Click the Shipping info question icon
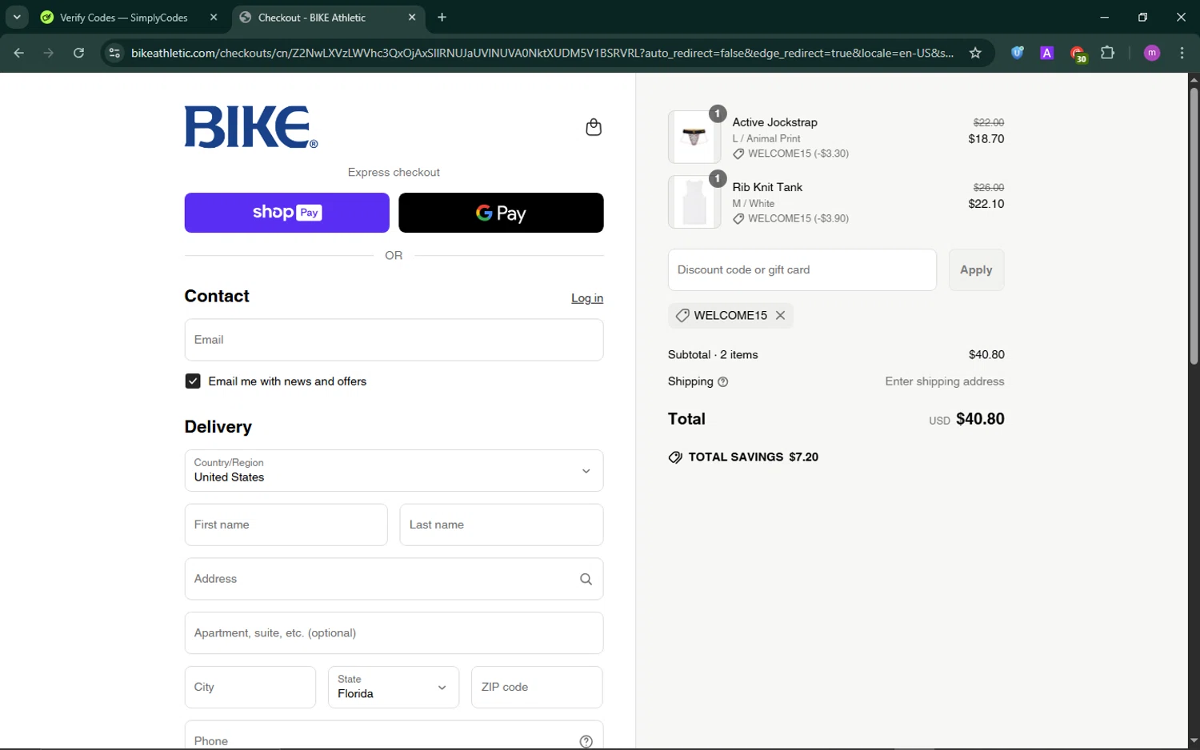Viewport: 1200px width, 750px height. [x=723, y=382]
